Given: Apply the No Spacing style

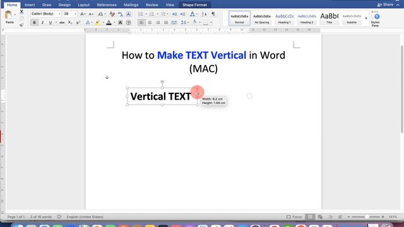Looking at the screenshot, I should [262, 18].
